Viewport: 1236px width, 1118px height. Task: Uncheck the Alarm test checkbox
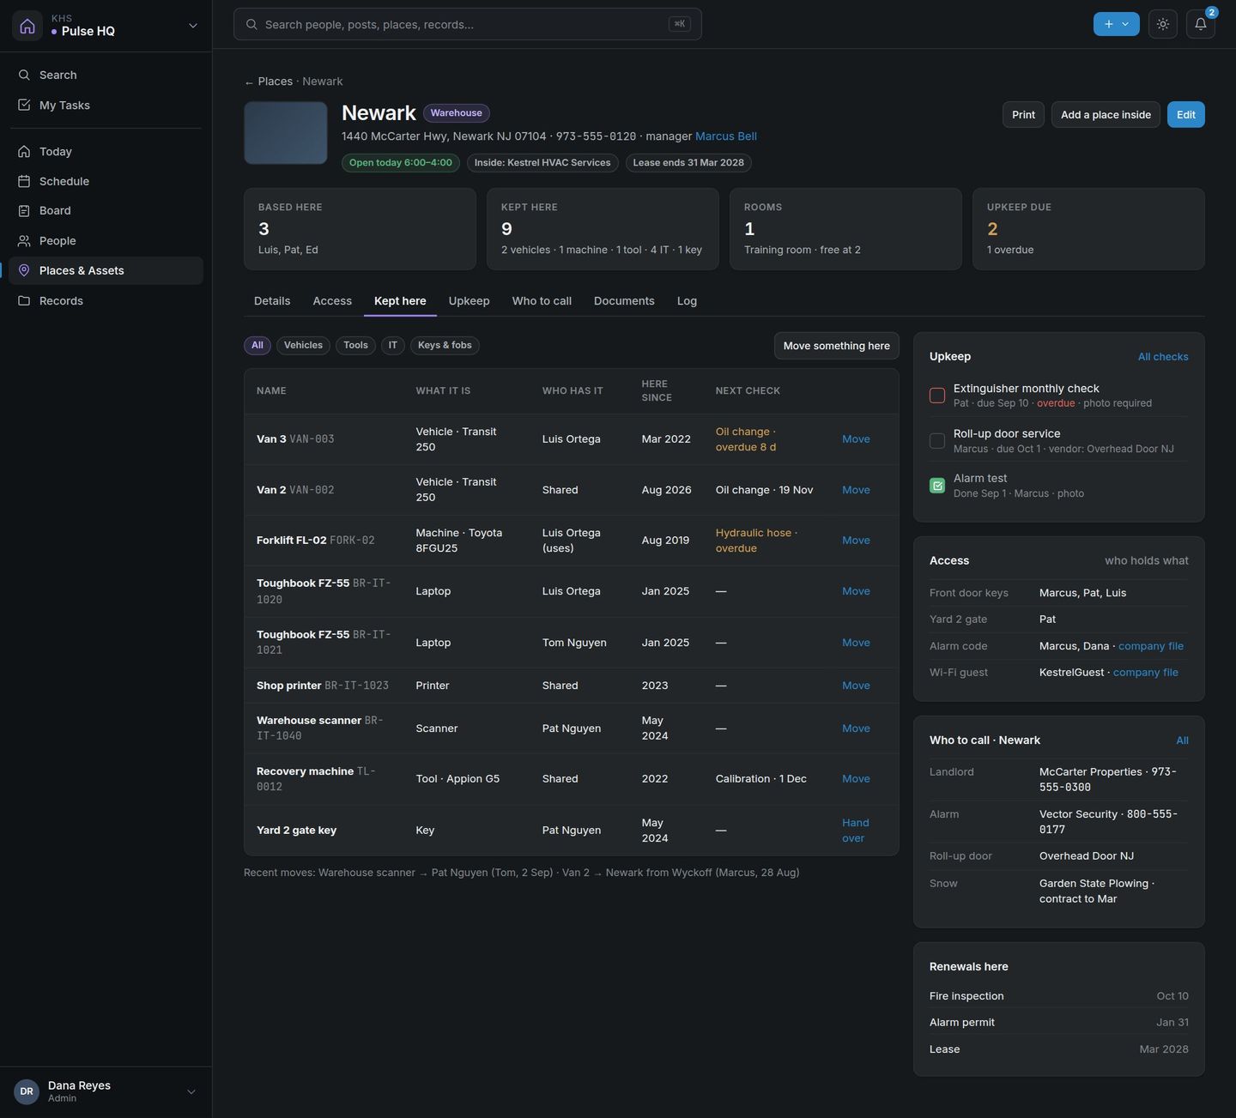[937, 486]
